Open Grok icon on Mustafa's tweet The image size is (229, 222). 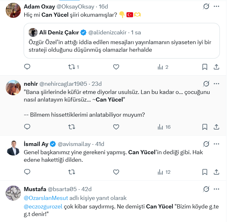206,189
